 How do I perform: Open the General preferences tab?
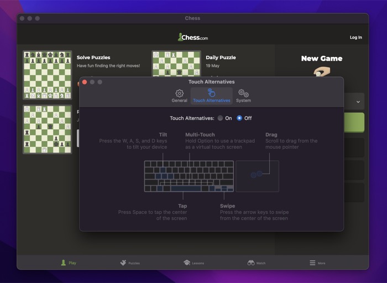[x=179, y=96]
